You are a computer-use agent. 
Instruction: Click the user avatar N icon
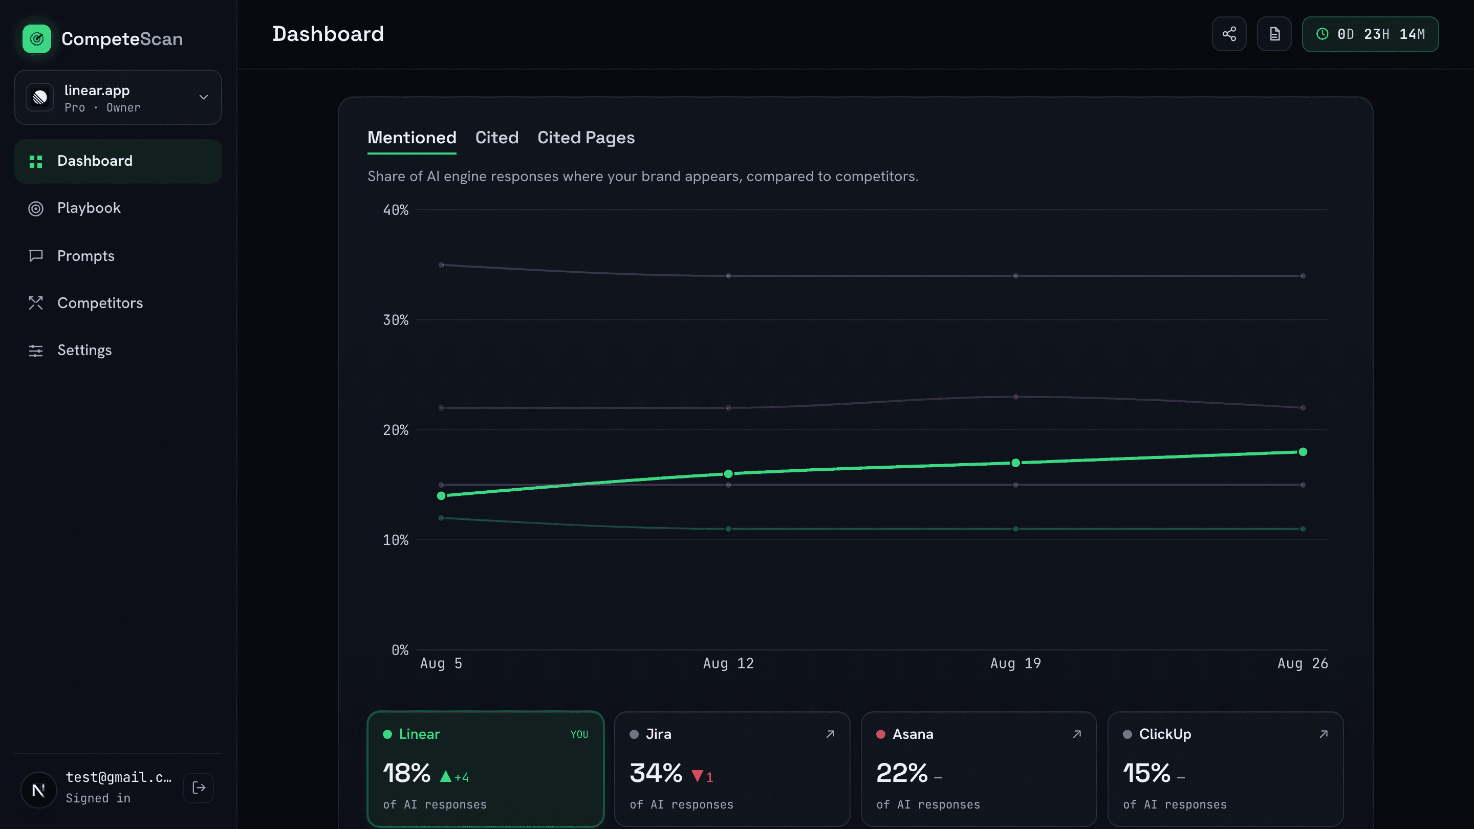(x=39, y=790)
